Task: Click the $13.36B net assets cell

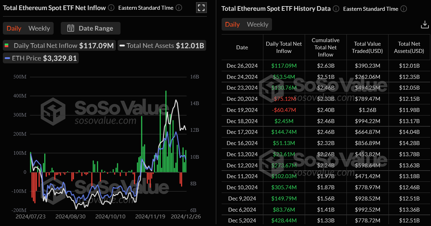Action: point(409,209)
